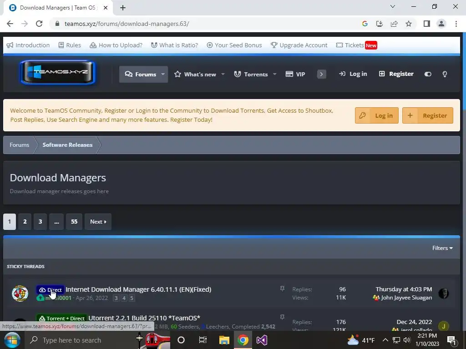Open the Introduction link

(x=28, y=45)
